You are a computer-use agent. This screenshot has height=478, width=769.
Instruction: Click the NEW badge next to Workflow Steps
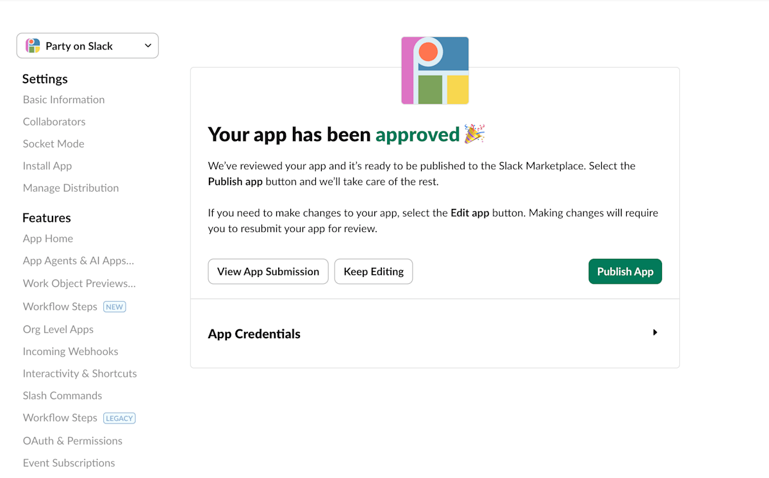pos(115,306)
